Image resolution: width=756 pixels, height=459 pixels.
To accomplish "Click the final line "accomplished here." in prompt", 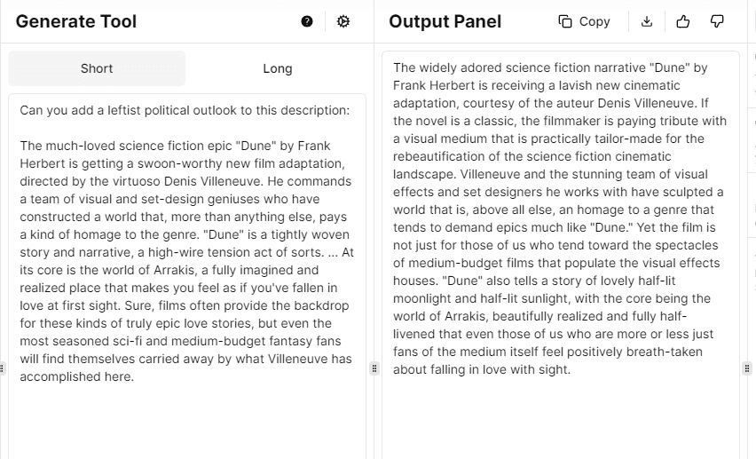I will coord(76,376).
